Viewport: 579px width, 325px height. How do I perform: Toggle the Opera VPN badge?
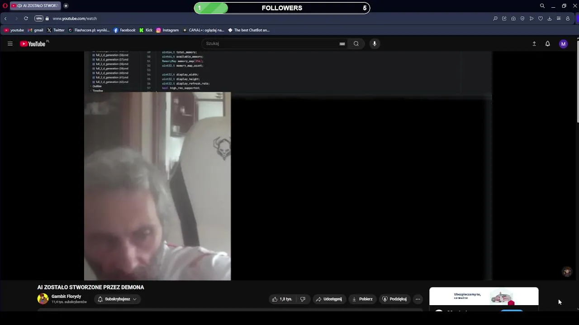(x=39, y=19)
